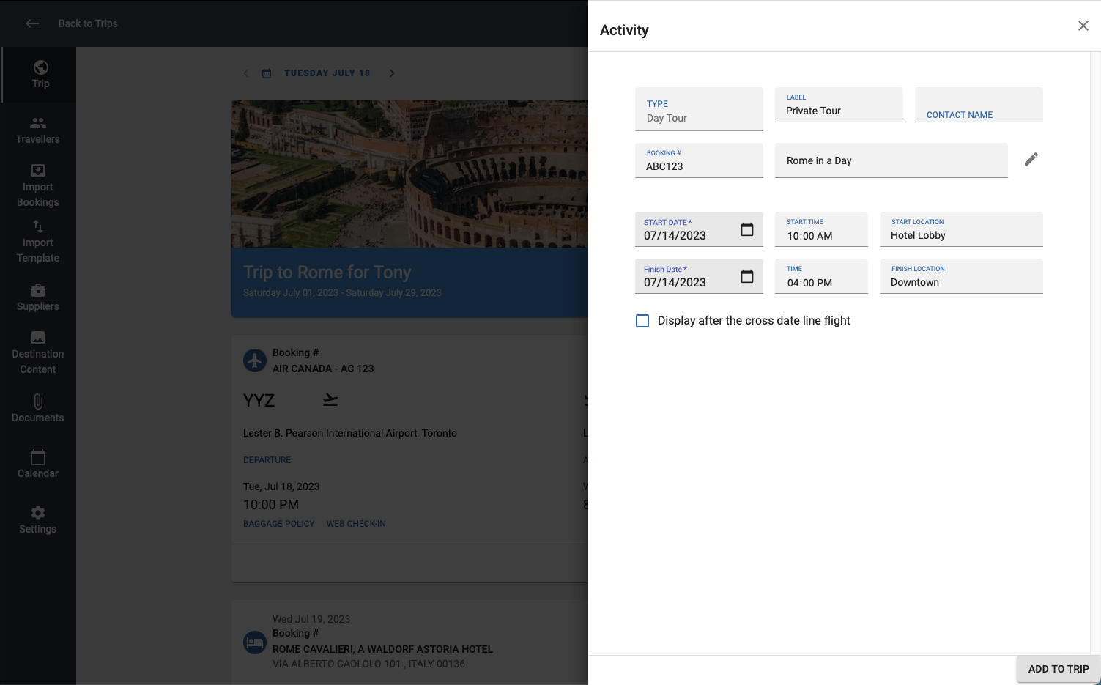Click the Air Canada flight airplane icon
Screen dimensions: 1101x685
click(x=255, y=360)
